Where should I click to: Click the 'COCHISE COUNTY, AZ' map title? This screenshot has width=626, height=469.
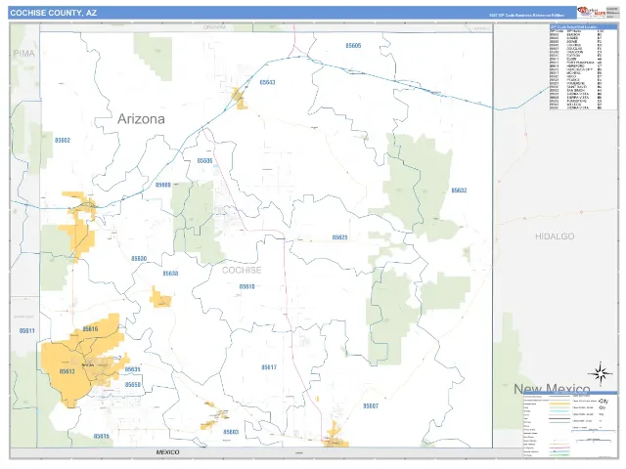pos(53,13)
